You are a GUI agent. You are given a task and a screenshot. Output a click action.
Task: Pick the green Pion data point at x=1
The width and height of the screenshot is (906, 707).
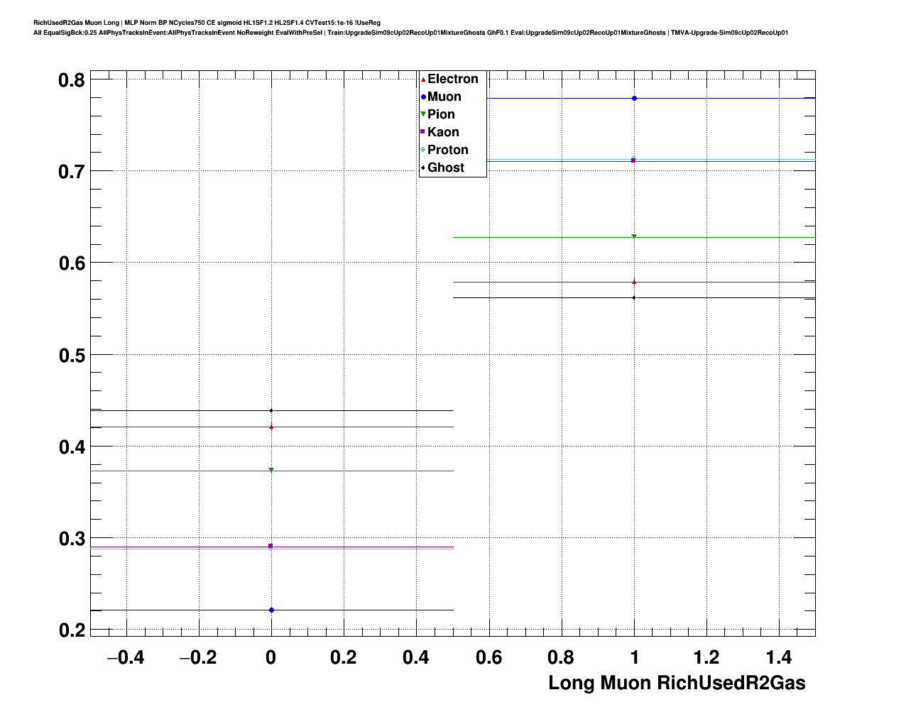coord(634,236)
